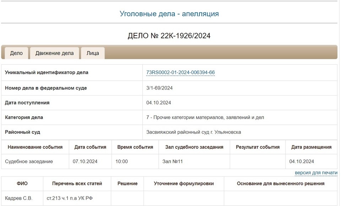Click the Уголовные дела - апелляция page heading

click(170, 13)
